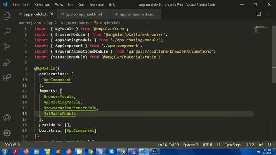Open the Manage gear icon

[x=7, y=133]
